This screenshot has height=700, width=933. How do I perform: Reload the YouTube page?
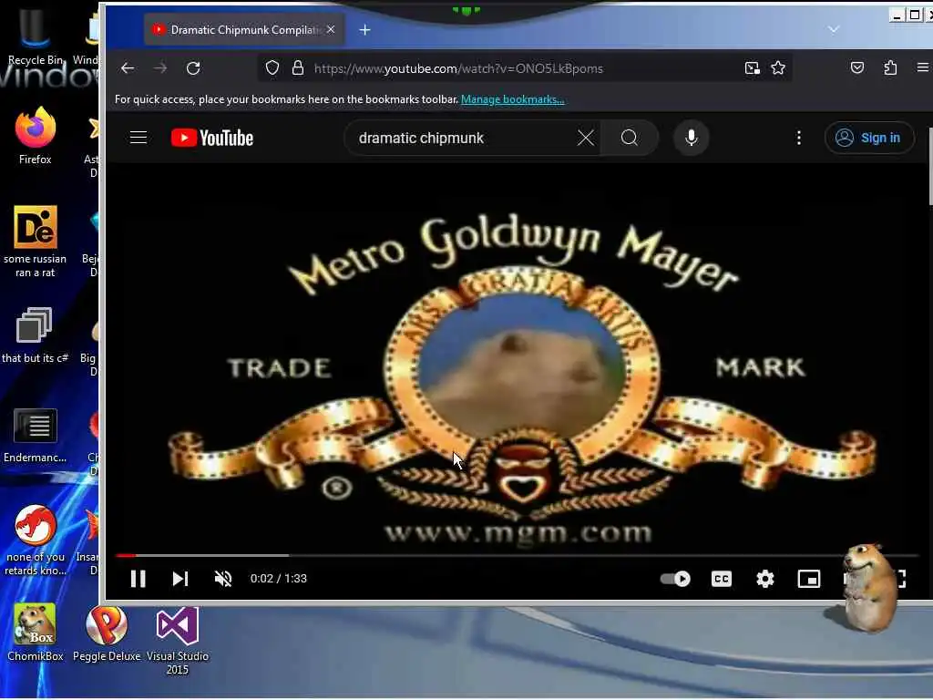tap(193, 67)
